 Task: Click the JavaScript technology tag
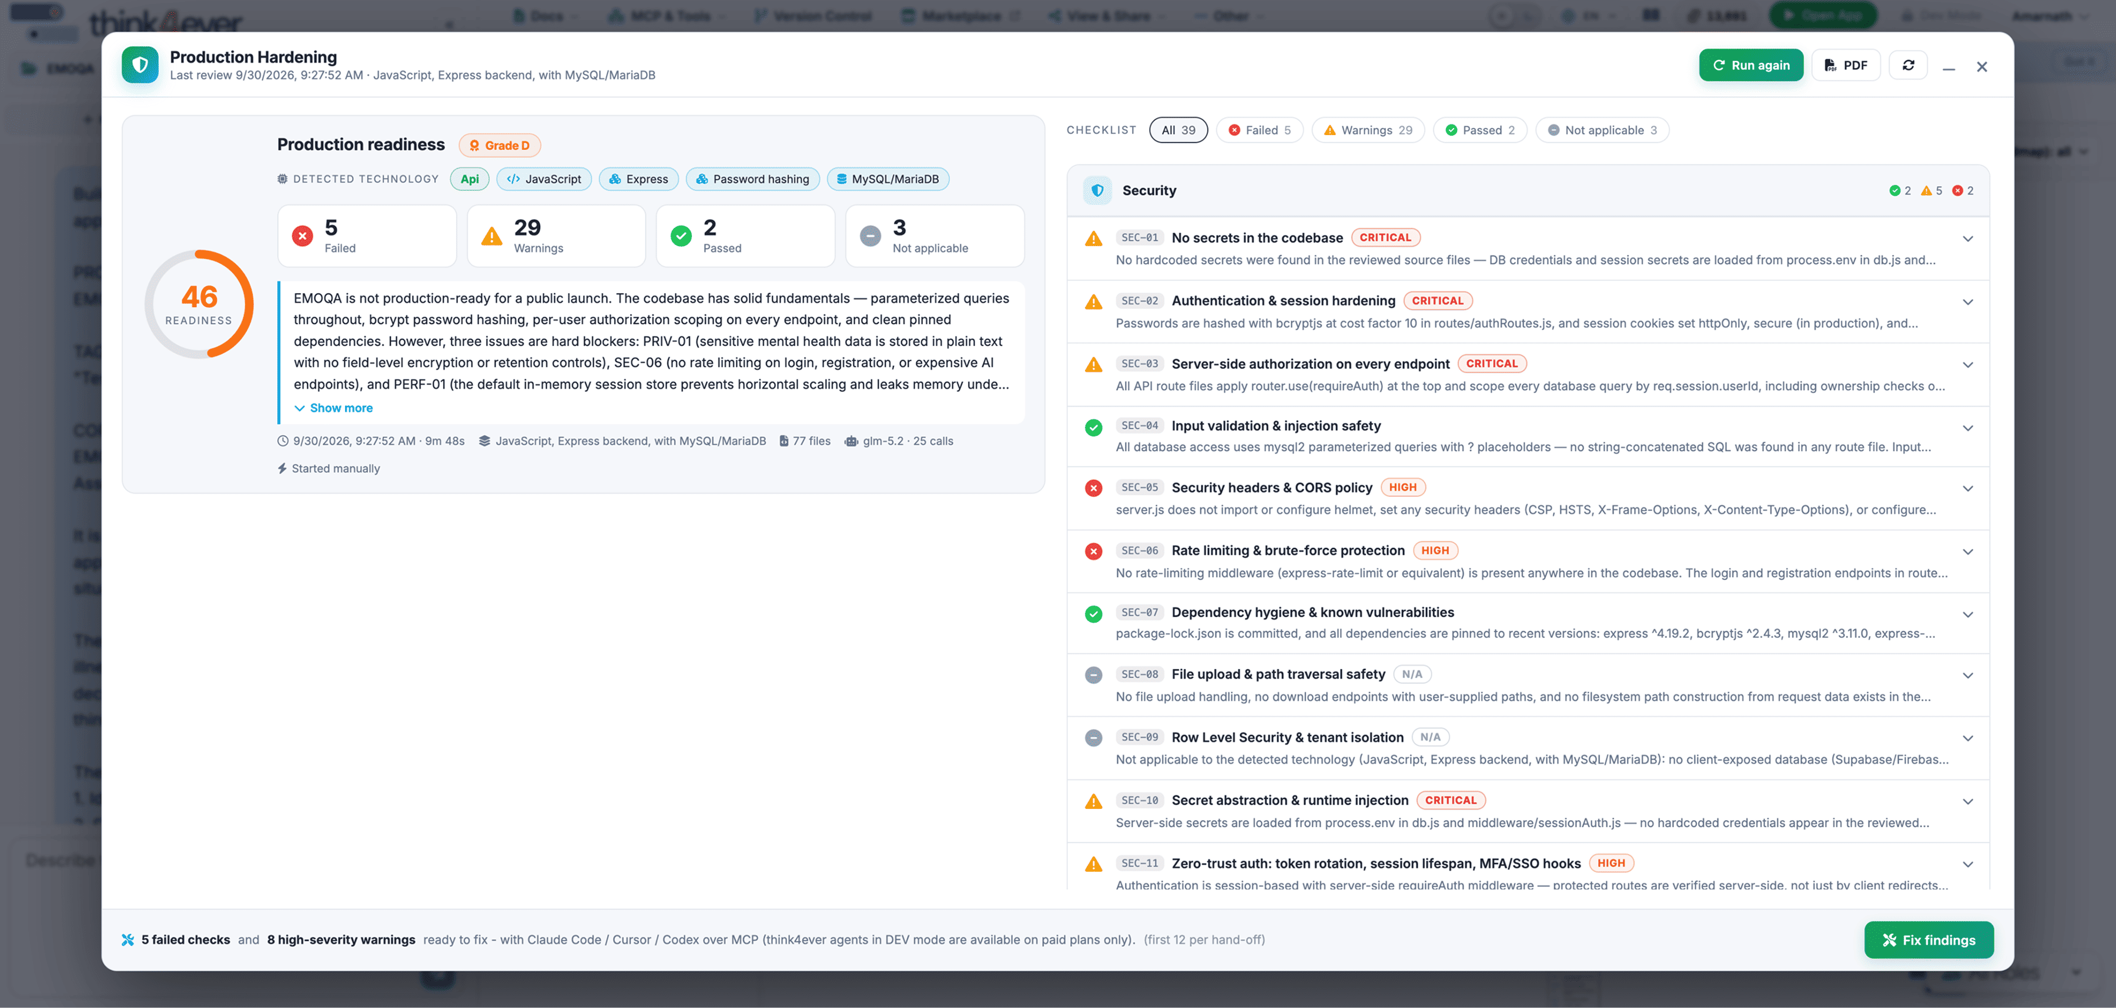coord(544,179)
